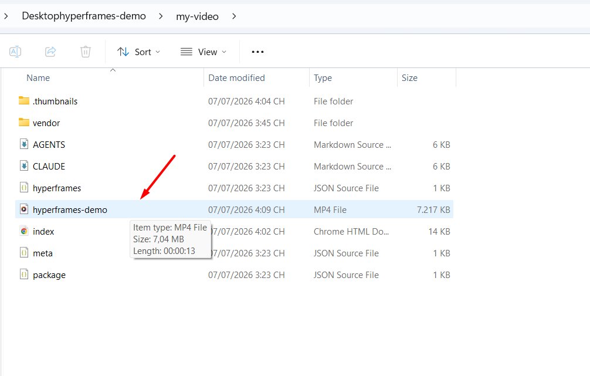This screenshot has width=590, height=376.
Task: Click the package file name
Action: pos(49,275)
